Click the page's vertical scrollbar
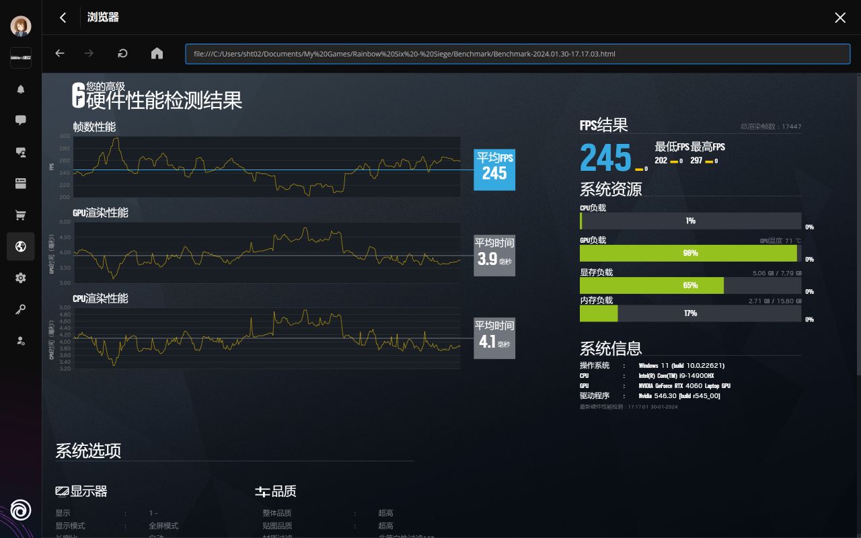 (858, 224)
